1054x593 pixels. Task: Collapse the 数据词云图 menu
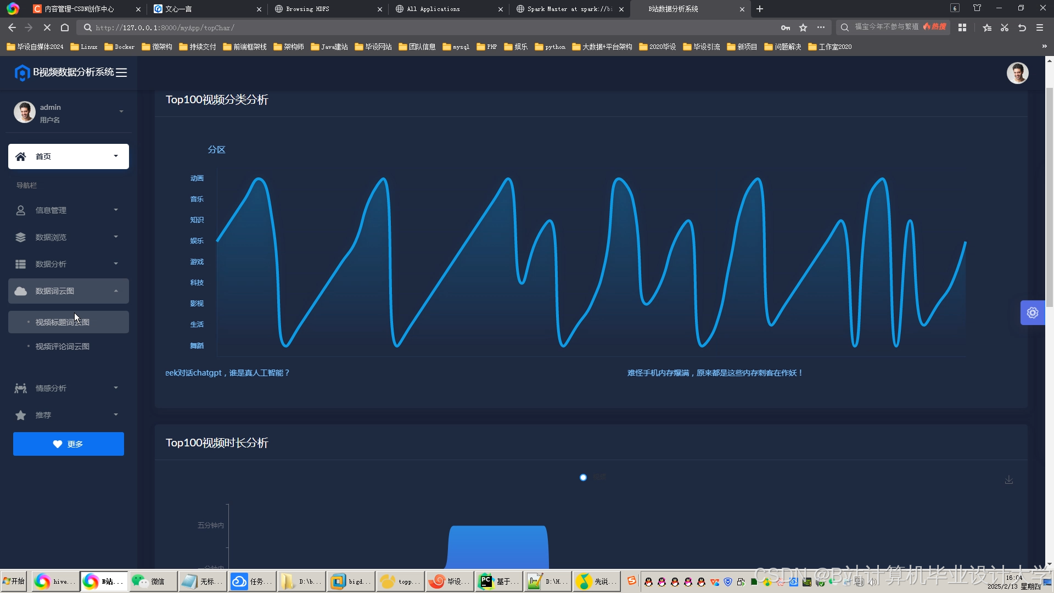click(x=69, y=291)
